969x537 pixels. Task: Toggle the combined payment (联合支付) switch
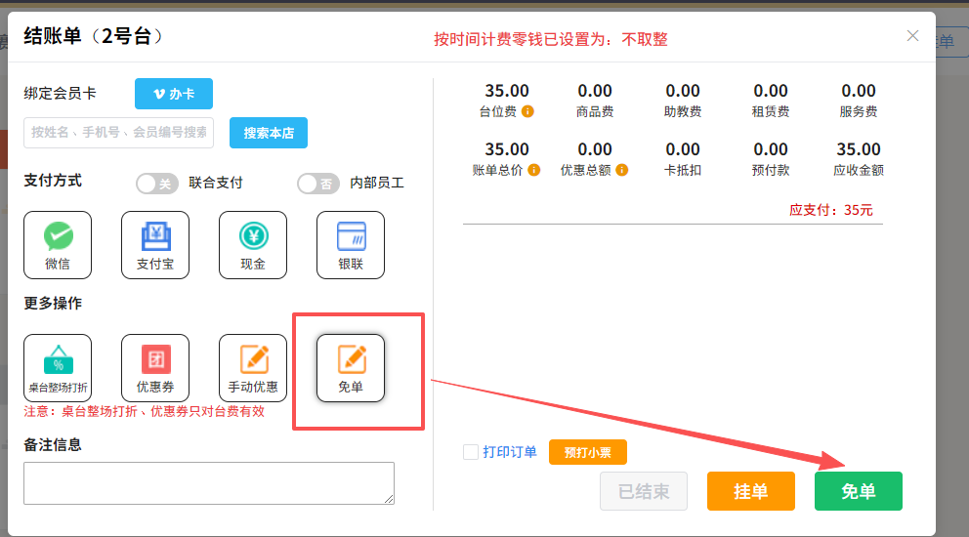(x=157, y=184)
